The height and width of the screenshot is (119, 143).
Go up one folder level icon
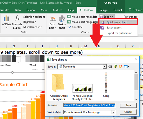[115, 66]
